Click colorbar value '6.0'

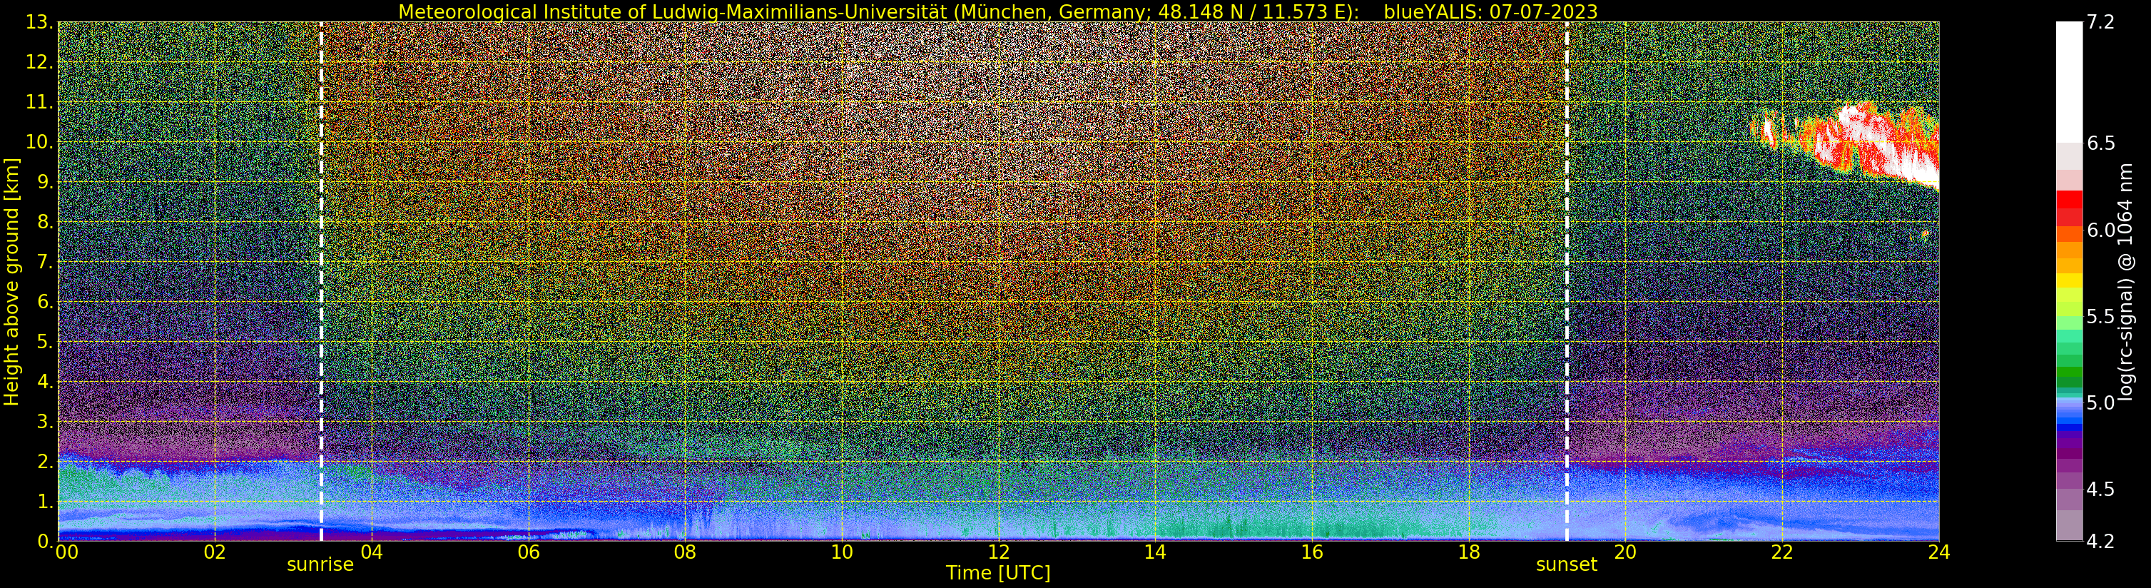pyautogui.click(x=2101, y=230)
